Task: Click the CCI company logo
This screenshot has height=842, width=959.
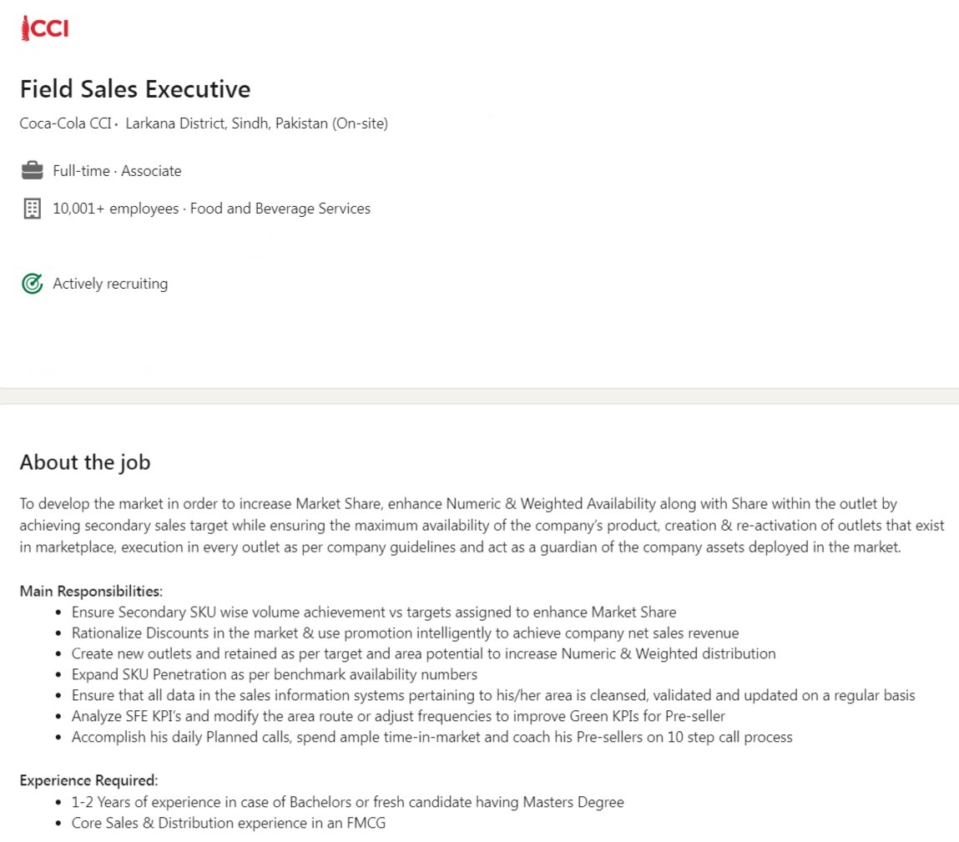Action: click(44, 28)
